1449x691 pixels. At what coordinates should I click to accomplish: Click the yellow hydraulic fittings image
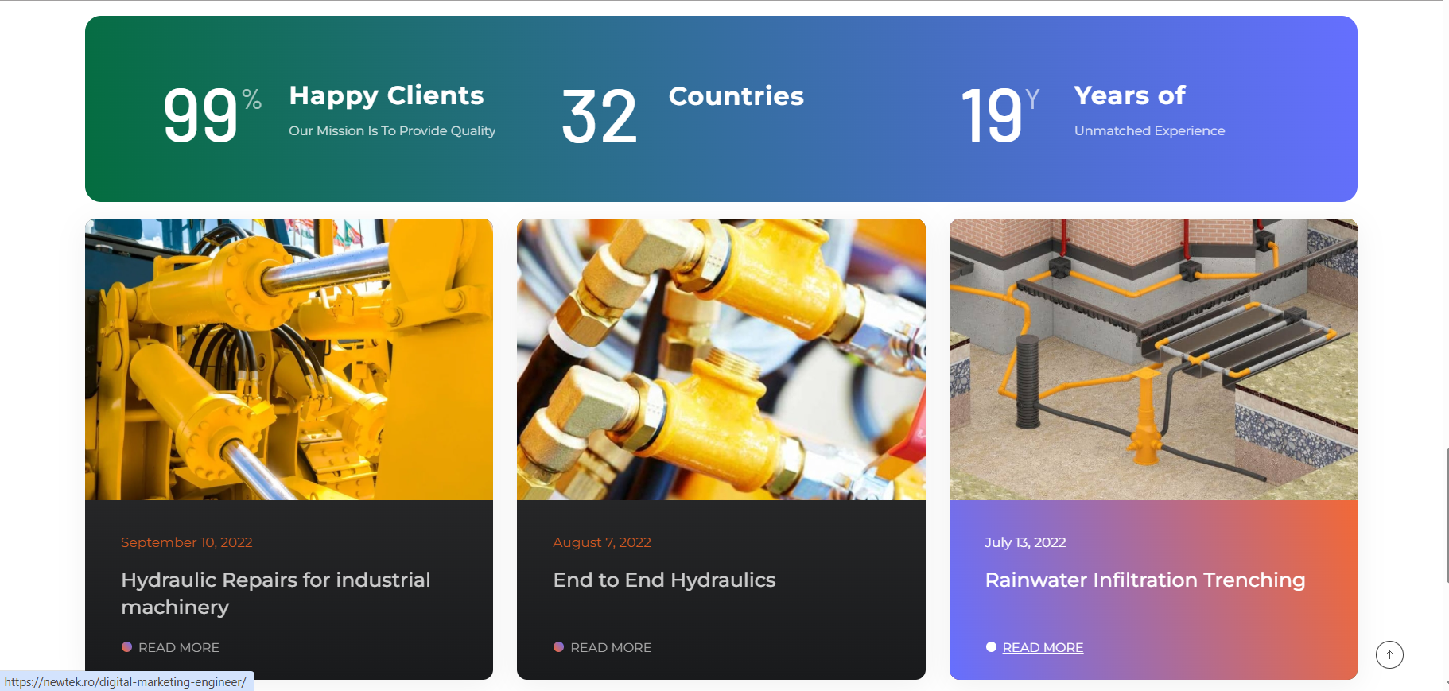click(x=721, y=359)
